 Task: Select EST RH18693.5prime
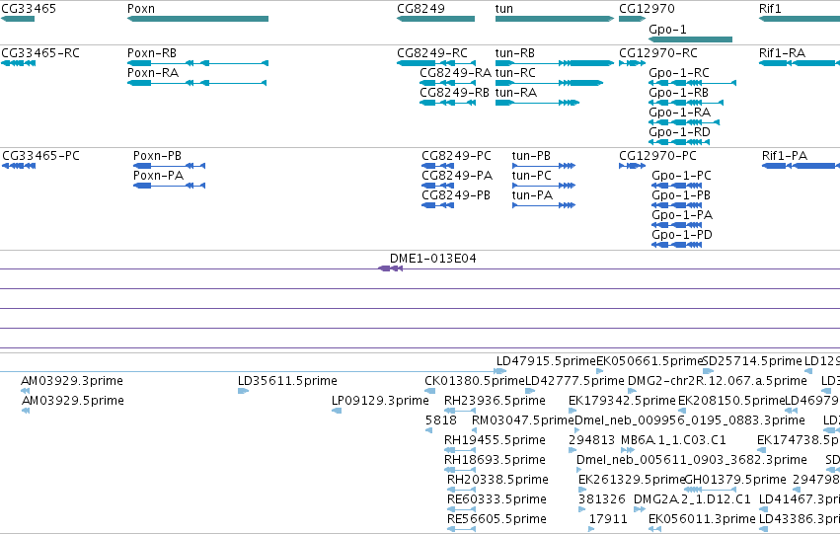460,470
